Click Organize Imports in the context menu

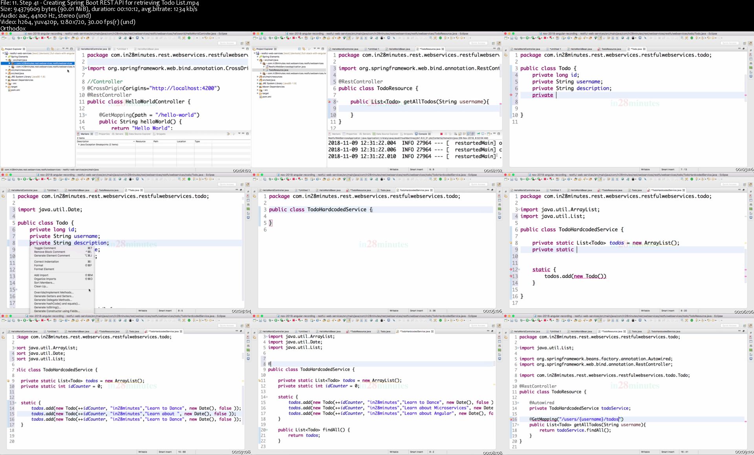[45, 279]
